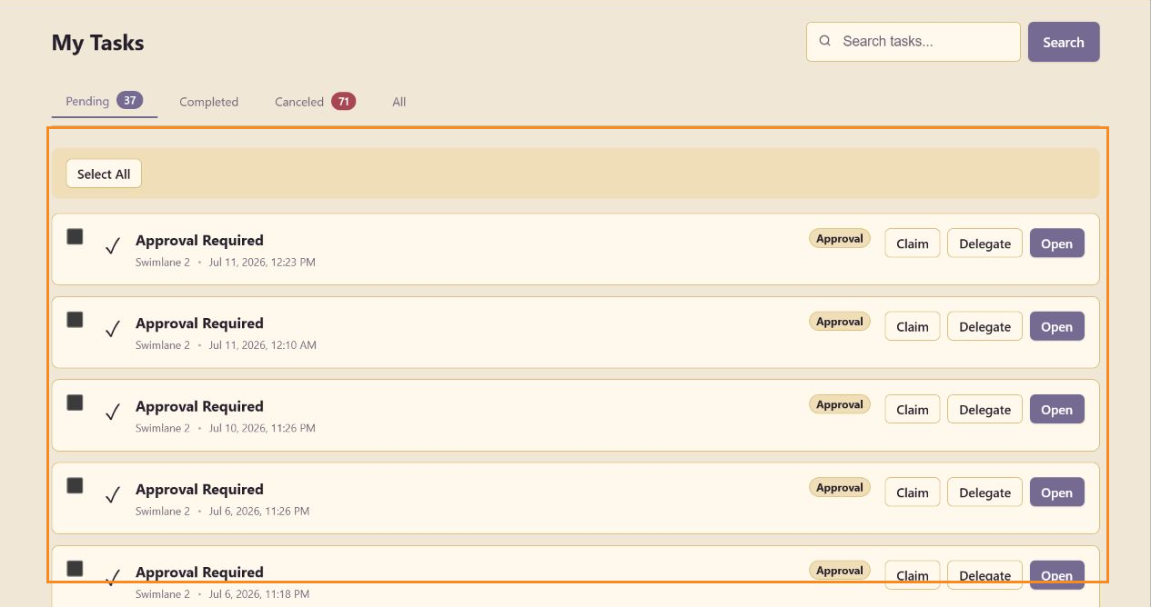Click the date text Jul 10, 2026, 11:26 PM
Image resolution: width=1151 pixels, height=607 pixels.
[x=262, y=428]
